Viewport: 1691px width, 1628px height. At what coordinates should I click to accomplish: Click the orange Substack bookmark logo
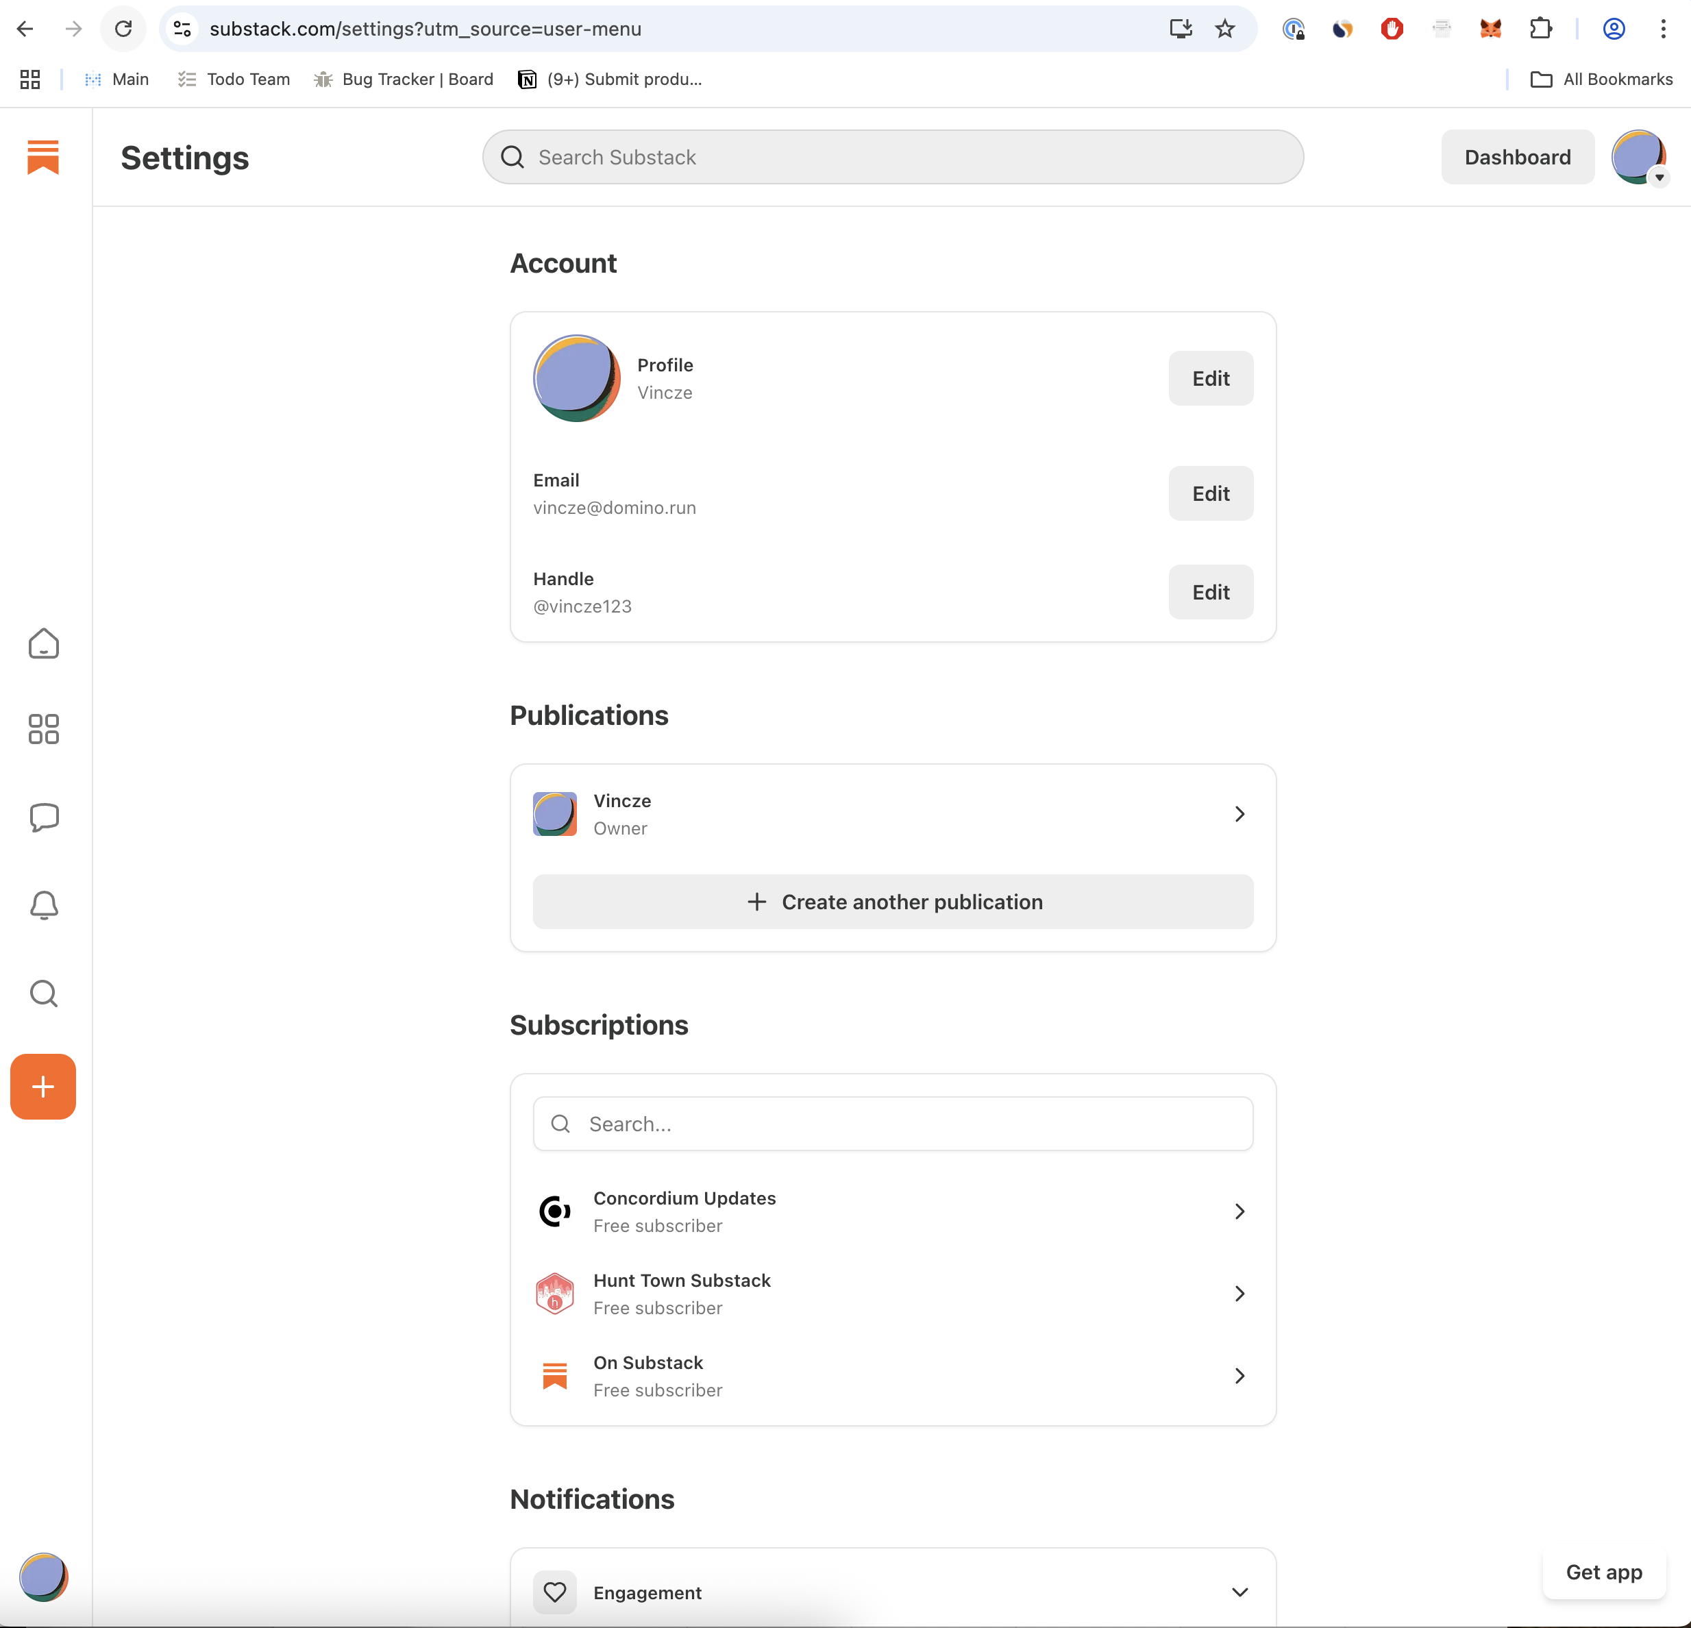(x=42, y=157)
